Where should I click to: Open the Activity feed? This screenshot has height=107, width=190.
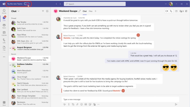(4, 11)
